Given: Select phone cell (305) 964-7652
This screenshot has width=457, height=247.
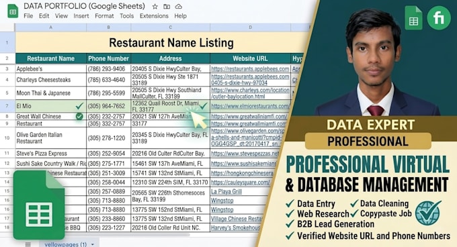Looking at the screenshot, I should tap(108, 106).
